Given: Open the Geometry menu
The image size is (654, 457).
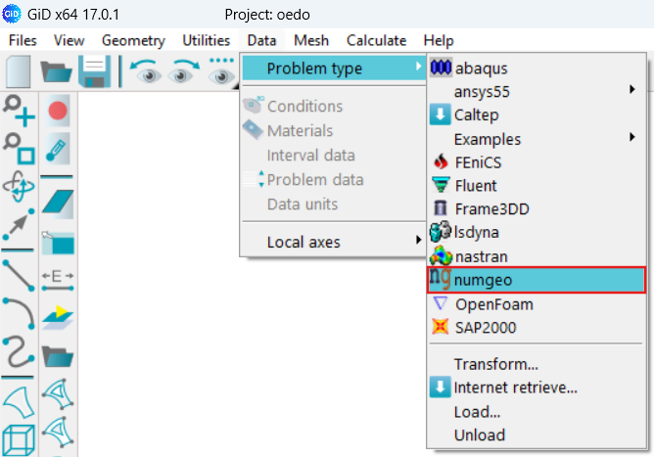Looking at the screenshot, I should (x=133, y=40).
